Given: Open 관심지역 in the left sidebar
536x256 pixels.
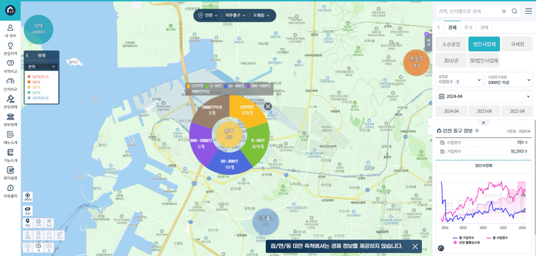Looking at the screenshot, I should coord(10,48).
